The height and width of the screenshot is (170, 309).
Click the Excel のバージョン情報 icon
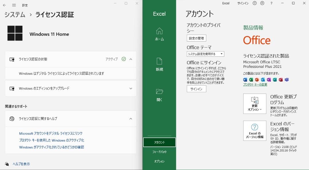click(254, 131)
